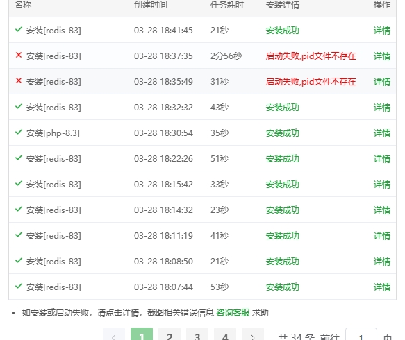405x340 pixels.
Task: Click the green checkmark for the 18:41:45 task
Action: pyautogui.click(x=19, y=29)
